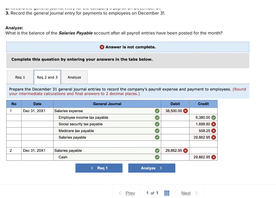Click the red X beside 29,862.95 Salaries payable credit

214,137
